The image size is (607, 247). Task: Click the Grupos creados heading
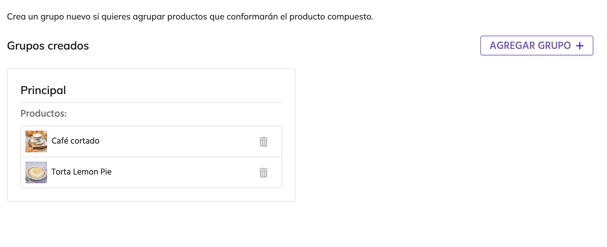coord(48,46)
